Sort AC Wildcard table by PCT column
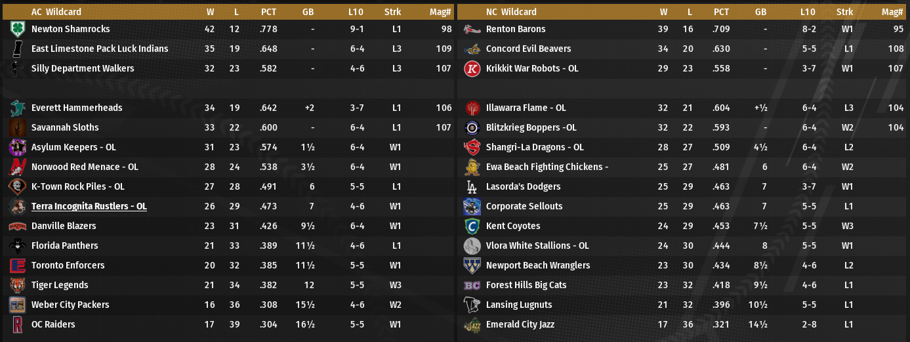Screen dimensions: 910x342 (268, 12)
